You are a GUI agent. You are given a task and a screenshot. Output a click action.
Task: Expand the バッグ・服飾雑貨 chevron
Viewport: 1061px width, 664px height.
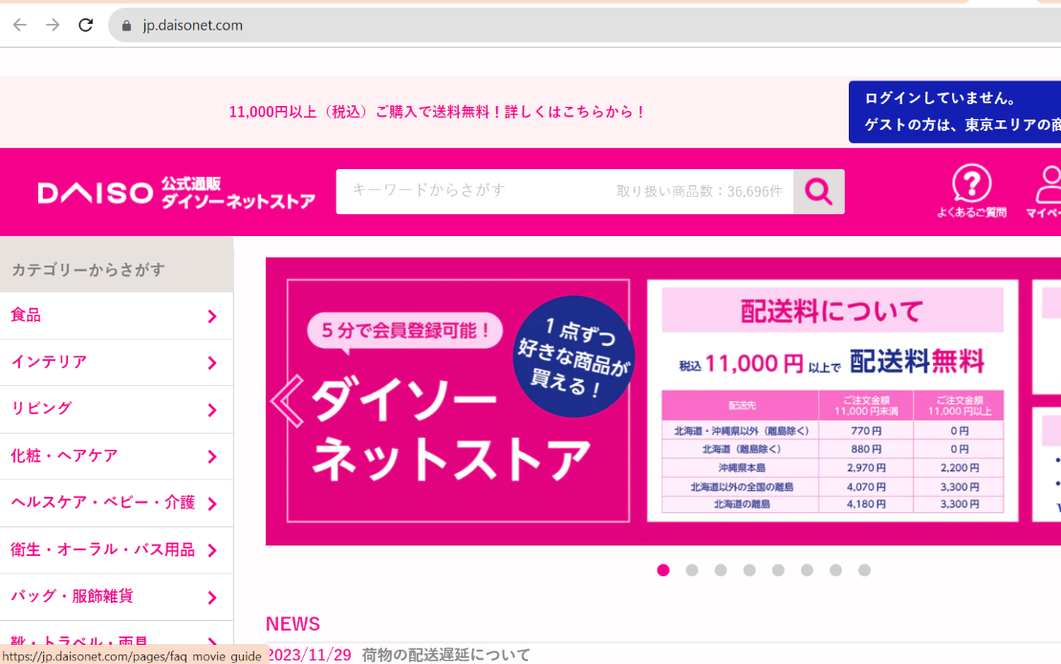pyautogui.click(x=212, y=598)
